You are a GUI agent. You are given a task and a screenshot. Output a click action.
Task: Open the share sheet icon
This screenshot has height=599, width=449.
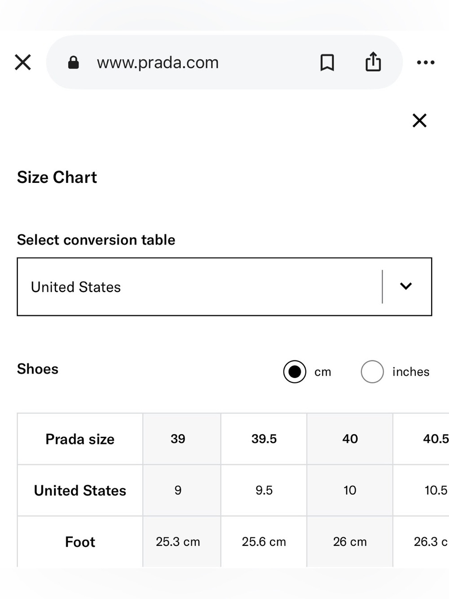pyautogui.click(x=373, y=62)
